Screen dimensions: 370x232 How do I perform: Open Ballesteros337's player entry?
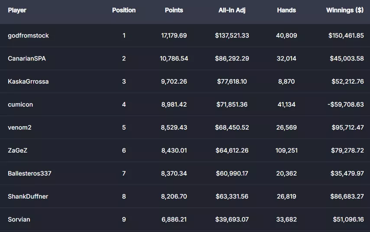pos(29,173)
